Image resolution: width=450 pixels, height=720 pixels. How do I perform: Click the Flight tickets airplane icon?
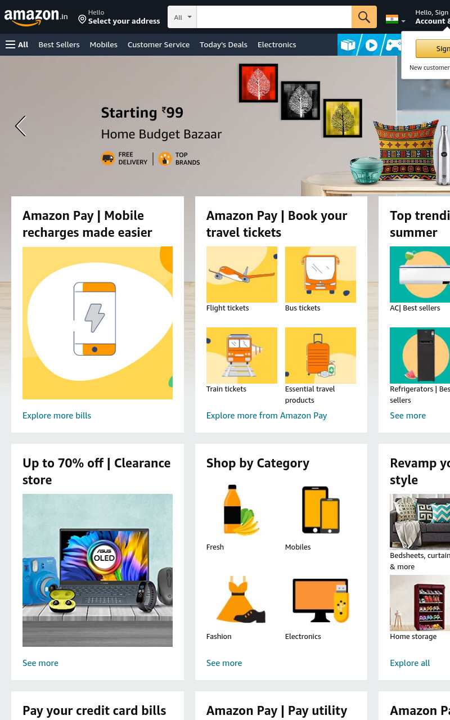[242, 274]
